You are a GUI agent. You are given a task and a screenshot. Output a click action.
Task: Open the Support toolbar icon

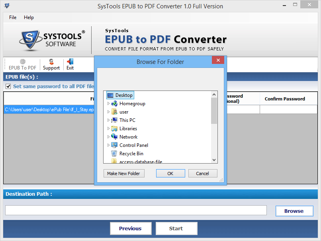(51, 62)
